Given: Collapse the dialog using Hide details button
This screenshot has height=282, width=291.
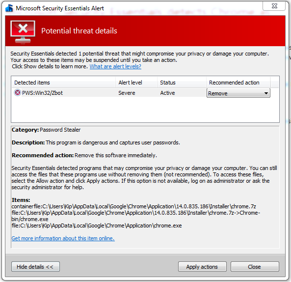Looking at the screenshot, I should [35, 267].
